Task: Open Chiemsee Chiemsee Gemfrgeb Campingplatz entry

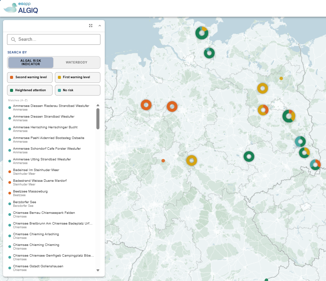Action: pos(51,257)
